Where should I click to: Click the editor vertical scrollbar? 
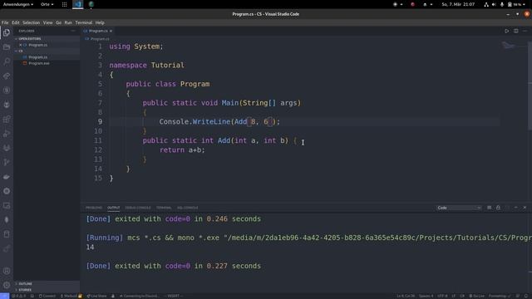(530, 85)
